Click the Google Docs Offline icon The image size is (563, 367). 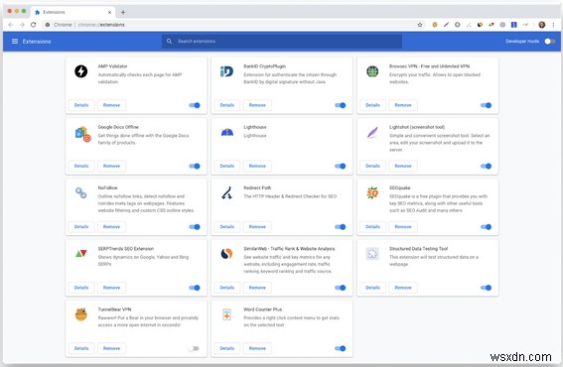click(82, 134)
